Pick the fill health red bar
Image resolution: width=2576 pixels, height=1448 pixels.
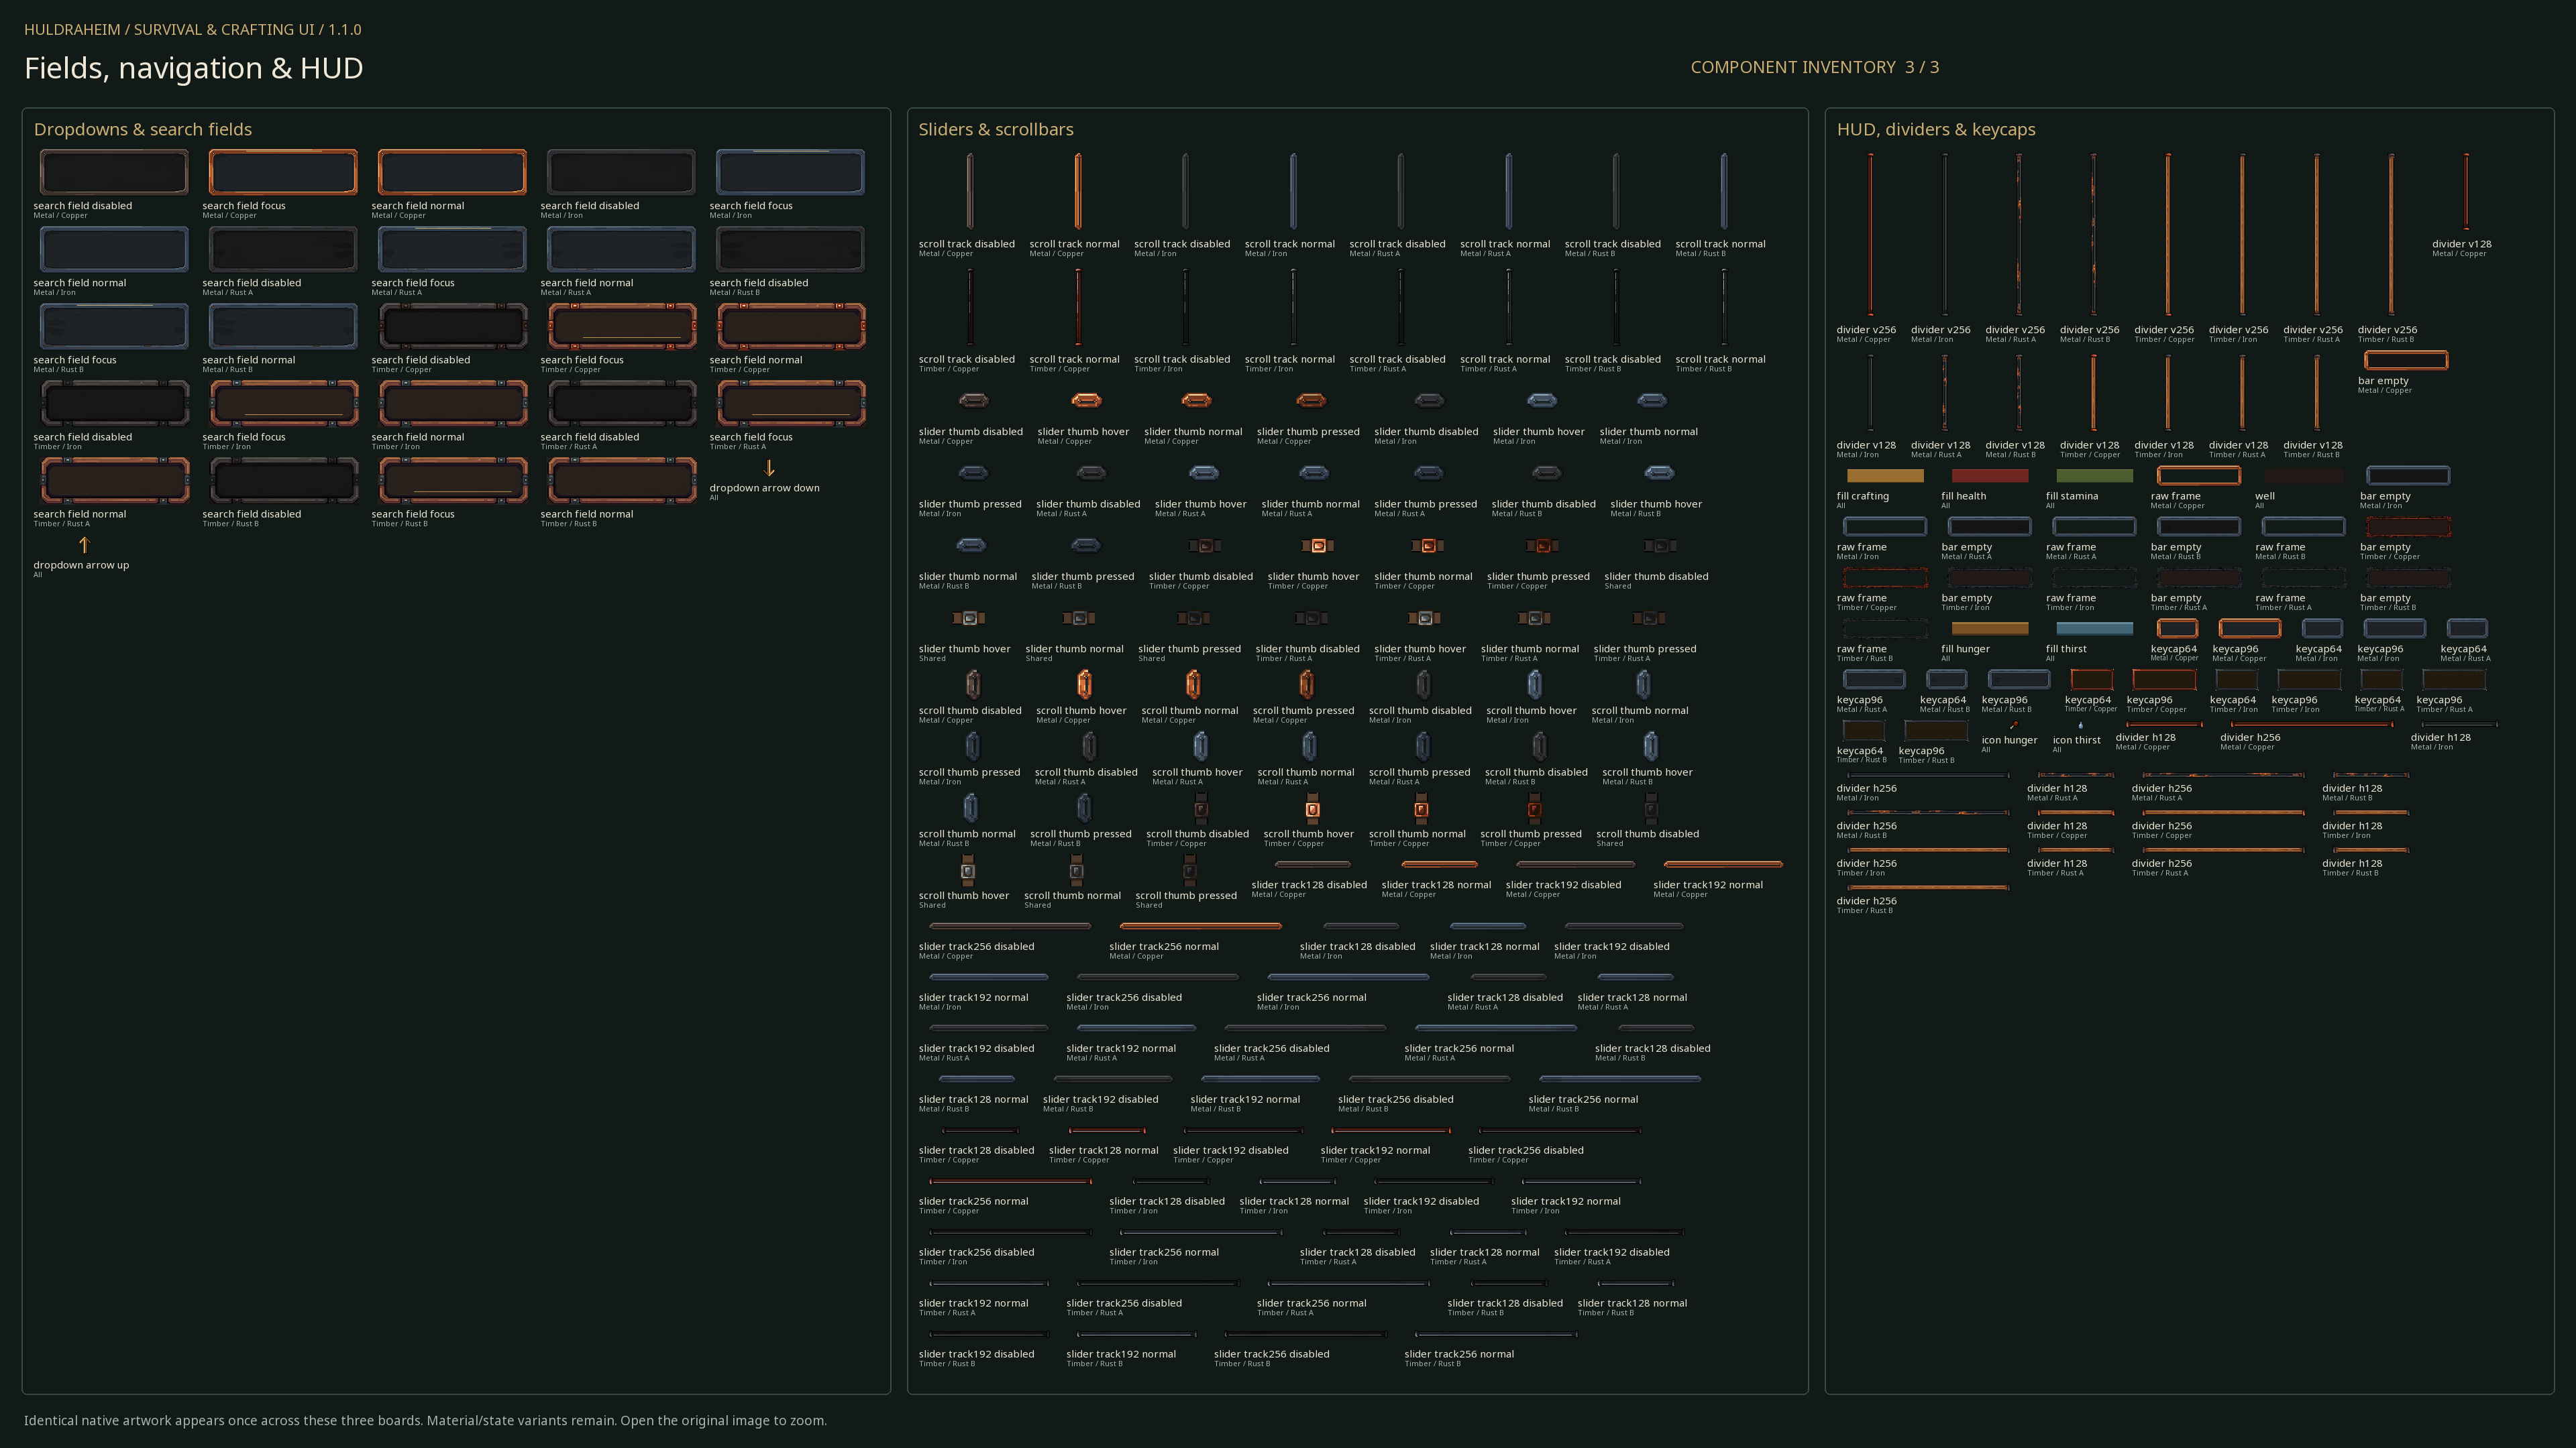[1990, 476]
